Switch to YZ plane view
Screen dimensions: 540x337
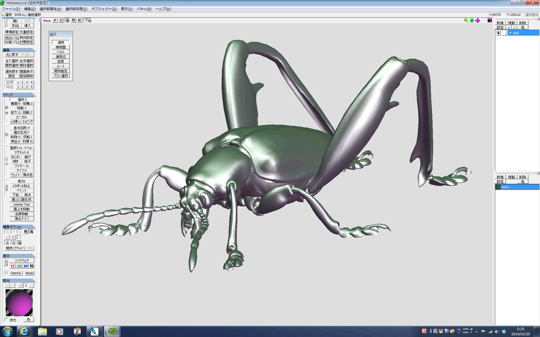pos(13,266)
